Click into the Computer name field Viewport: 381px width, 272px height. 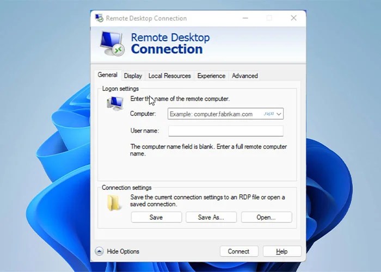coord(225,114)
